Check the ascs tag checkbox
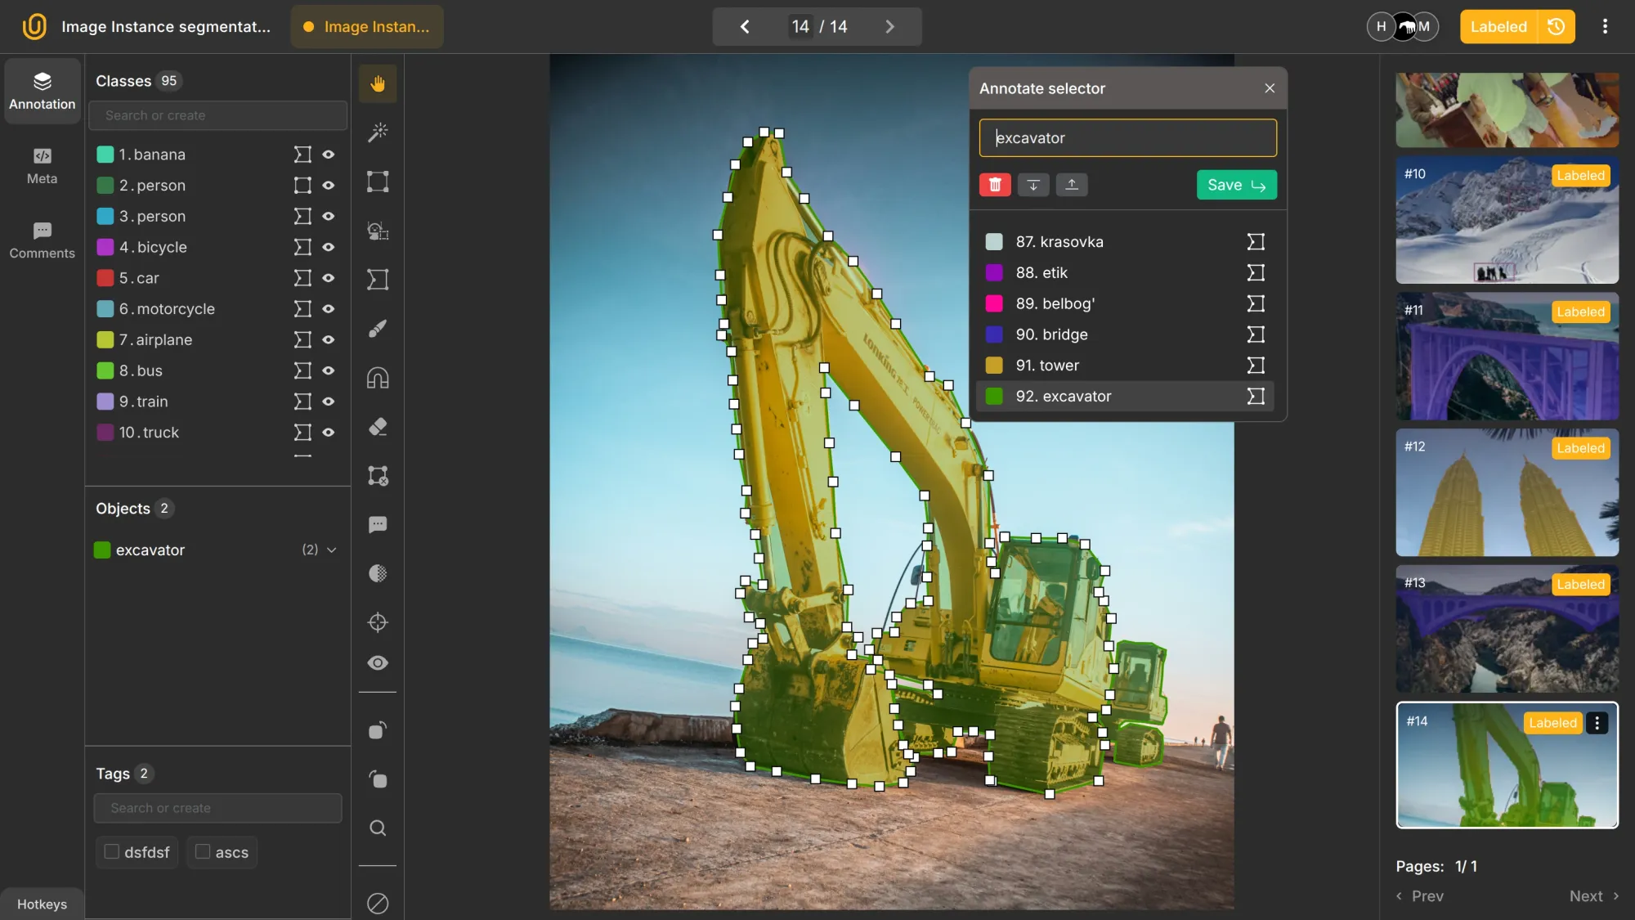This screenshot has width=1635, height=920. click(203, 851)
